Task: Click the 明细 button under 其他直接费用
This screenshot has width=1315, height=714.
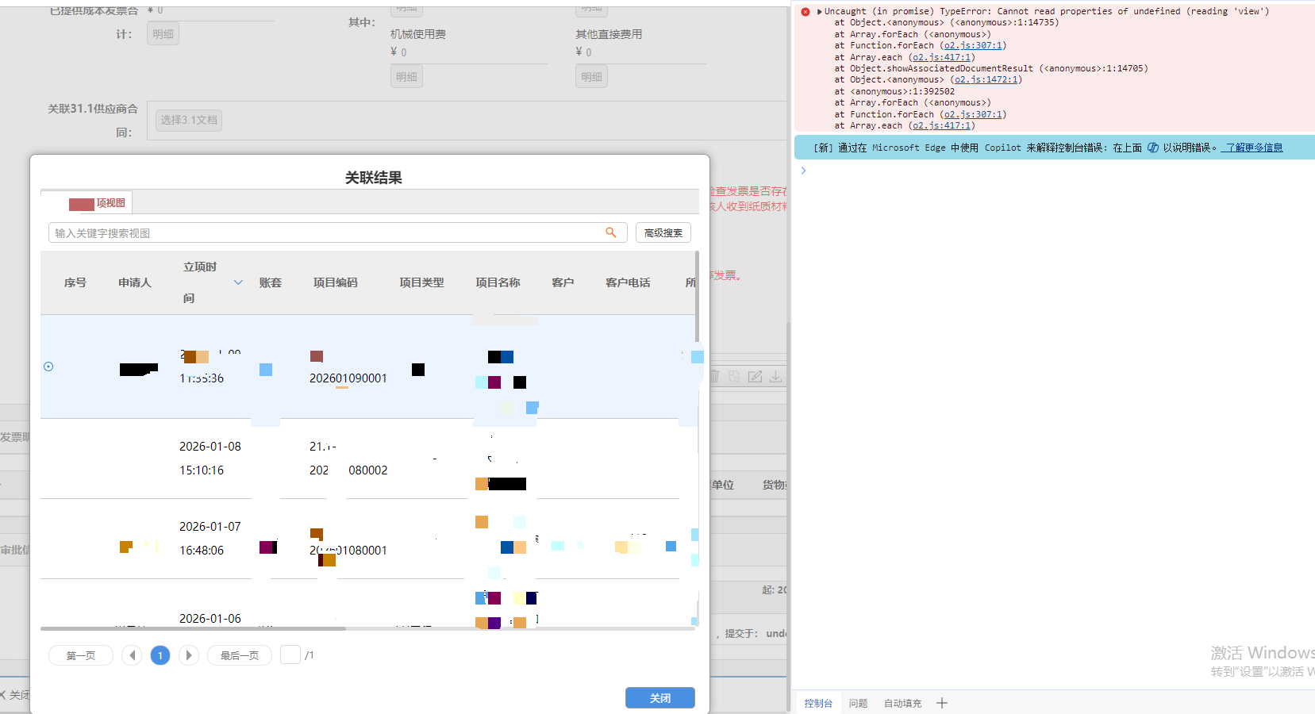Action: coord(591,77)
